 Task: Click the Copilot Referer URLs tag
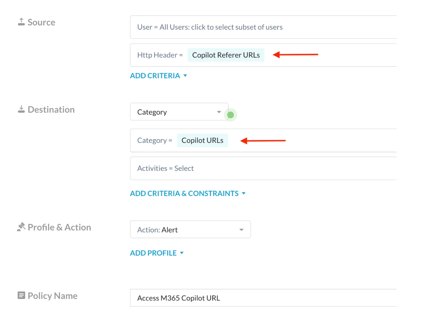point(226,55)
